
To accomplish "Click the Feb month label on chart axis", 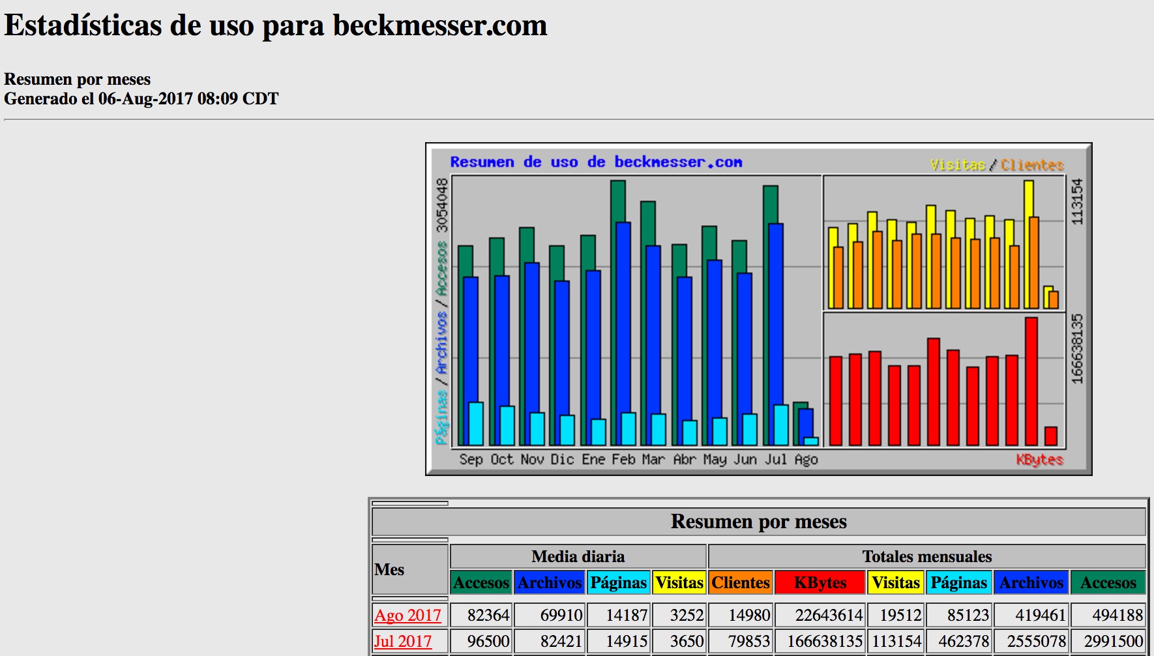I will pyautogui.click(x=623, y=460).
